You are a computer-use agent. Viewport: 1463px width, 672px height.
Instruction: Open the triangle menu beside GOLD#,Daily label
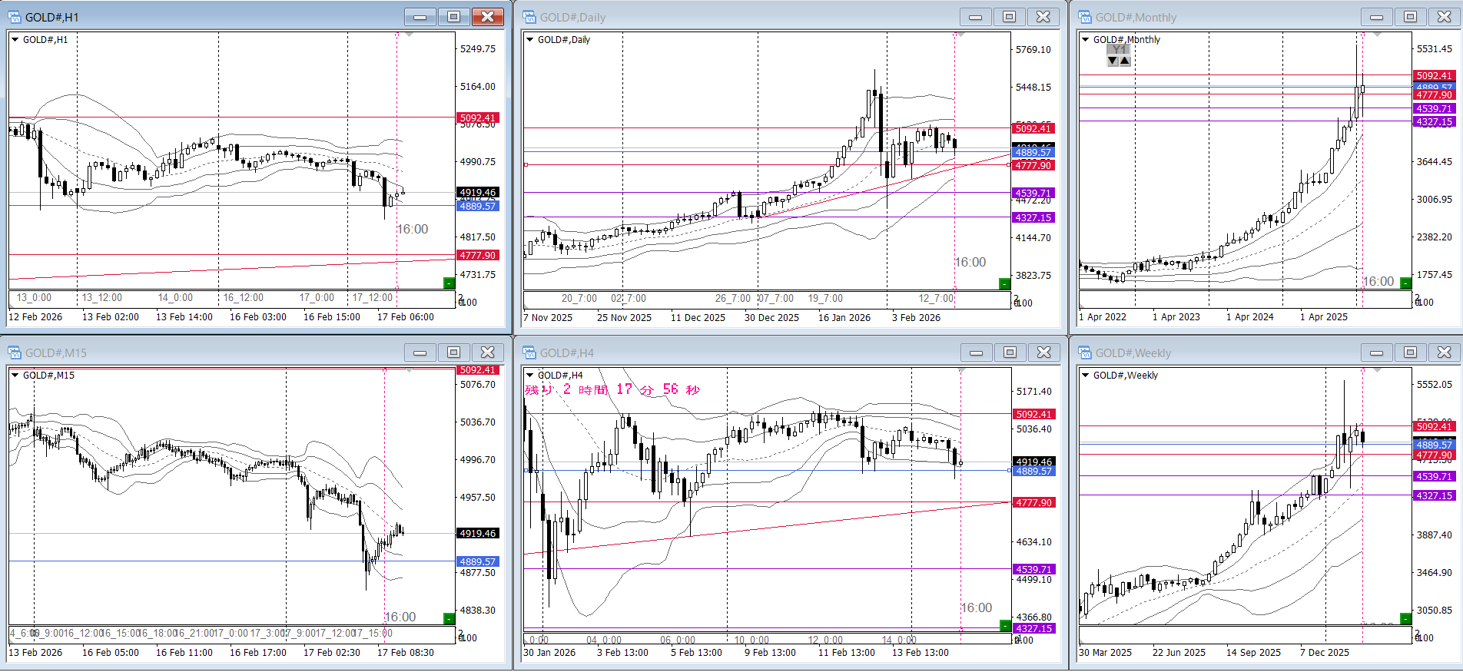(529, 40)
